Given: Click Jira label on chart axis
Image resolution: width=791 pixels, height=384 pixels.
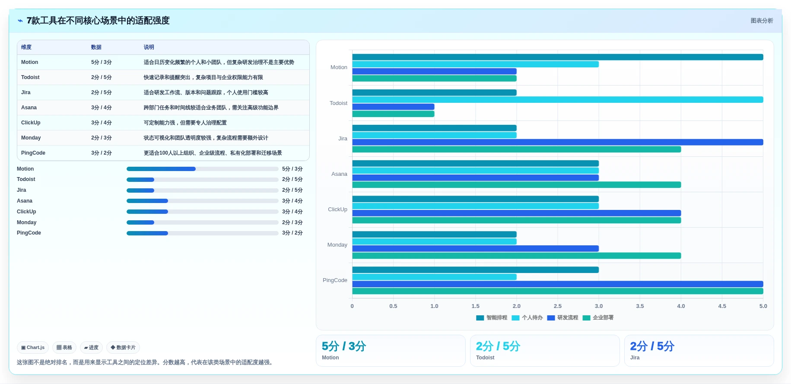Looking at the screenshot, I should [343, 139].
